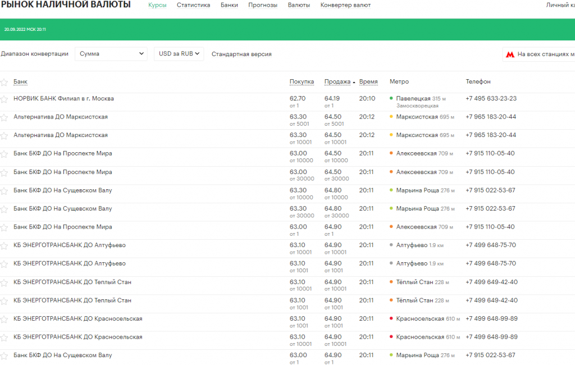The width and height of the screenshot is (575, 365).
Task: Open Альтернатива ДО Марксистская in от 5001 row
Action: pos(61,117)
